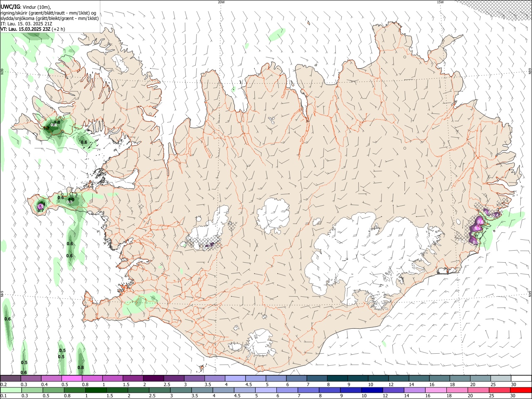Select the bright red lower swatch starting at 30
This screenshot has width=532, height=399.
520,390
